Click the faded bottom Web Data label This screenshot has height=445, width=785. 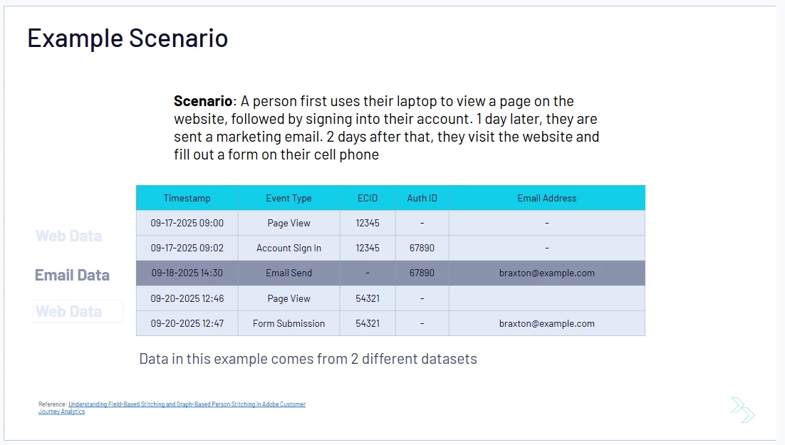(x=68, y=311)
